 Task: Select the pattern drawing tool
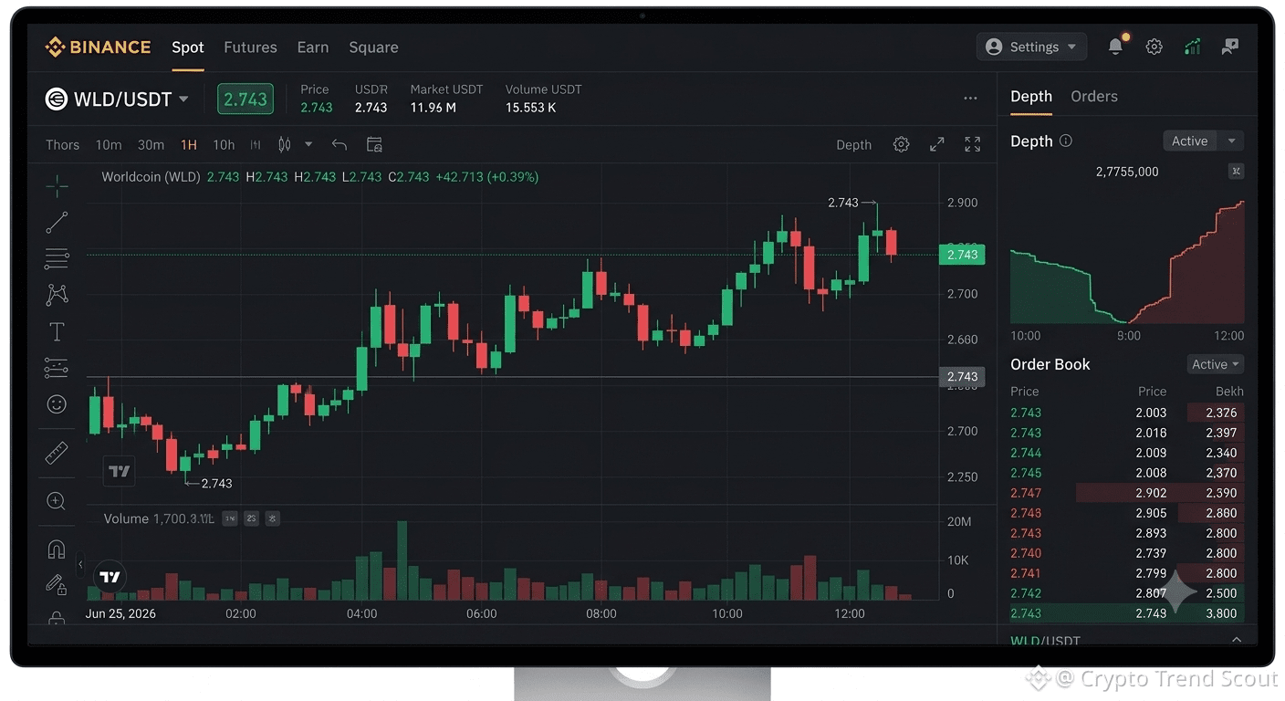click(57, 295)
